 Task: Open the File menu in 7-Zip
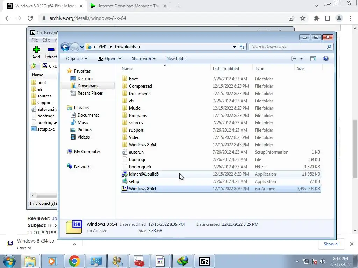pyautogui.click(x=35, y=40)
